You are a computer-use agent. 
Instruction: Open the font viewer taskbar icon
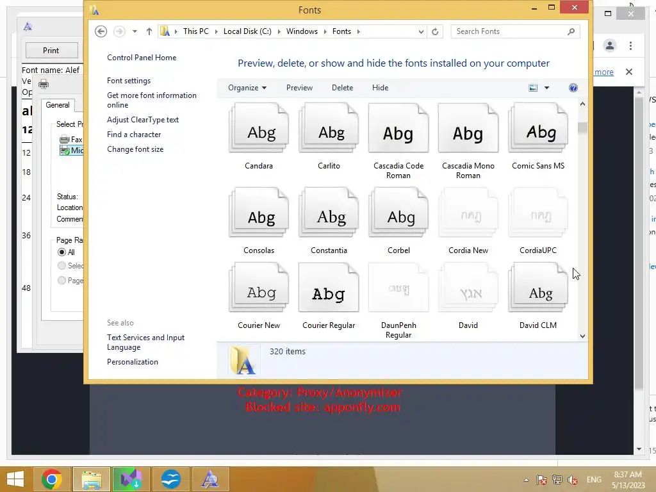pos(210,479)
